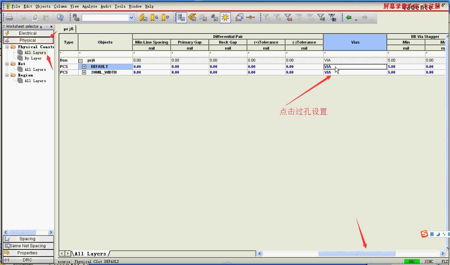Screen dimensions: 450x265
Task: Open the Properties worksheet section
Action: [28, 253]
